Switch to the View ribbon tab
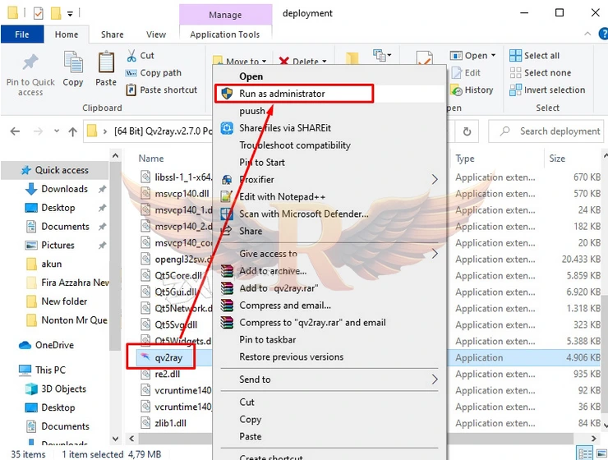The height and width of the screenshot is (460, 608). pyautogui.click(x=156, y=34)
